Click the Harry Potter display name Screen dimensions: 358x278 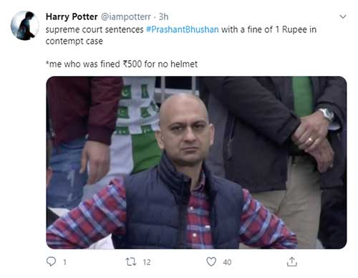tap(72, 16)
